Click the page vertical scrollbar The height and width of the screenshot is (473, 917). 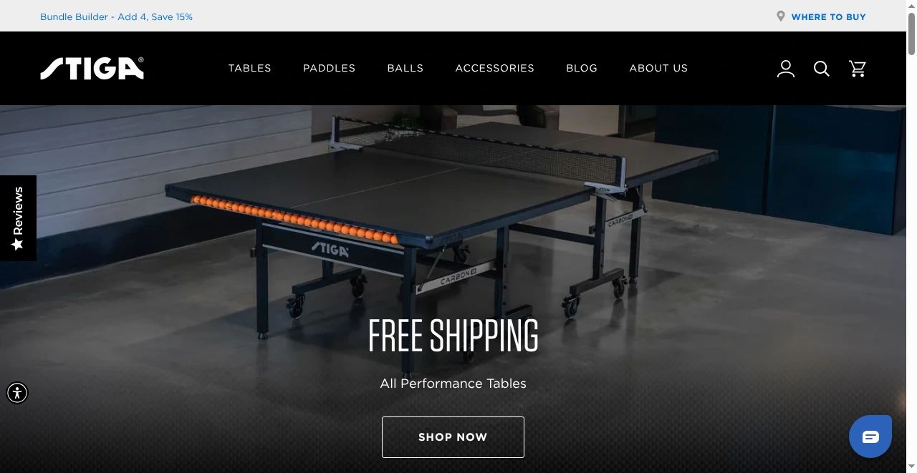(911, 236)
